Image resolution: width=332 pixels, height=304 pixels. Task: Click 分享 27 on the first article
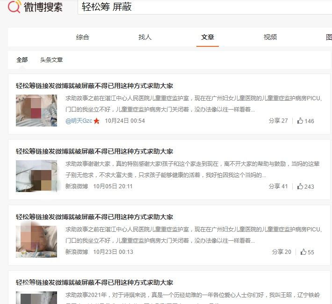coord(278,121)
